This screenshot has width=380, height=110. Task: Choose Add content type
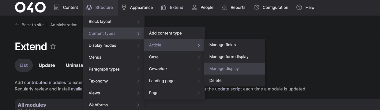click(174, 33)
